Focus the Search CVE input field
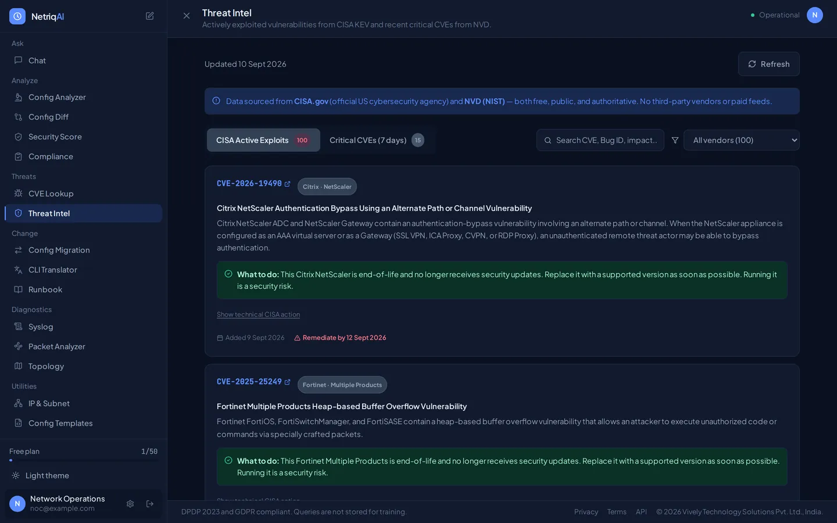837x523 pixels. (x=600, y=140)
